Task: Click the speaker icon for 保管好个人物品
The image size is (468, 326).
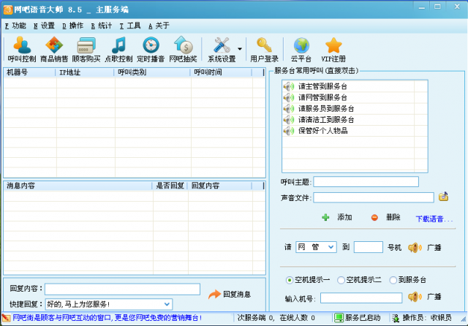Action: pyautogui.click(x=289, y=131)
